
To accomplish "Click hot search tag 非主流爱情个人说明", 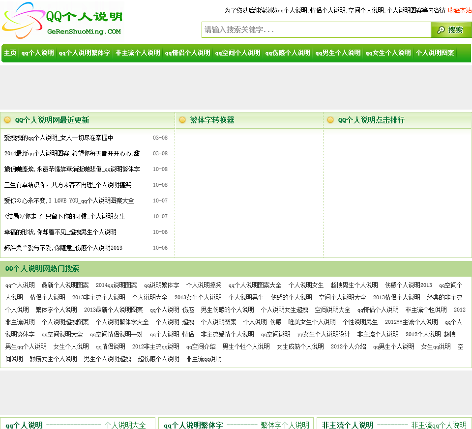I will [x=228, y=335].
